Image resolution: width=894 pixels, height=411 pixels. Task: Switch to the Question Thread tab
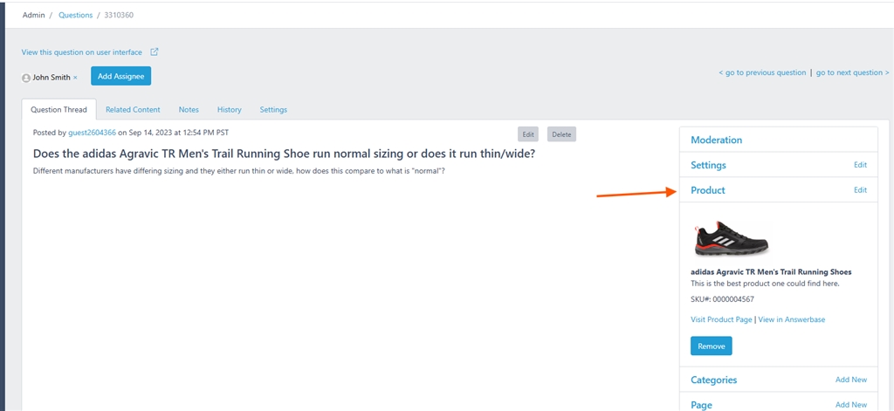[x=58, y=109]
